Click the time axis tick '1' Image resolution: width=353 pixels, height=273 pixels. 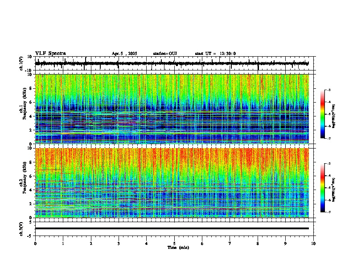click(63, 244)
